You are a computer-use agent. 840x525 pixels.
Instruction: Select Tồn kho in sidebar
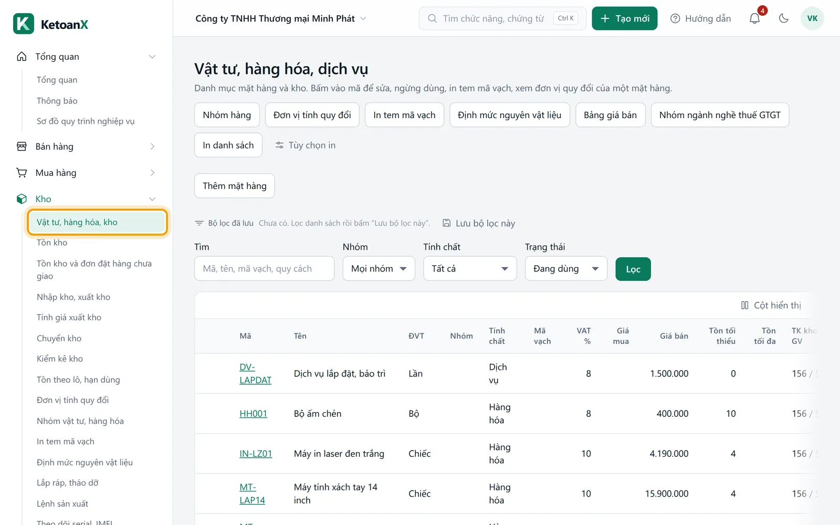pyautogui.click(x=52, y=243)
